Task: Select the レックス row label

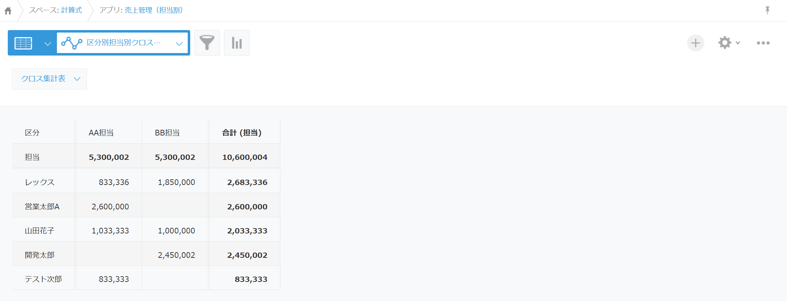Action: 40,182
